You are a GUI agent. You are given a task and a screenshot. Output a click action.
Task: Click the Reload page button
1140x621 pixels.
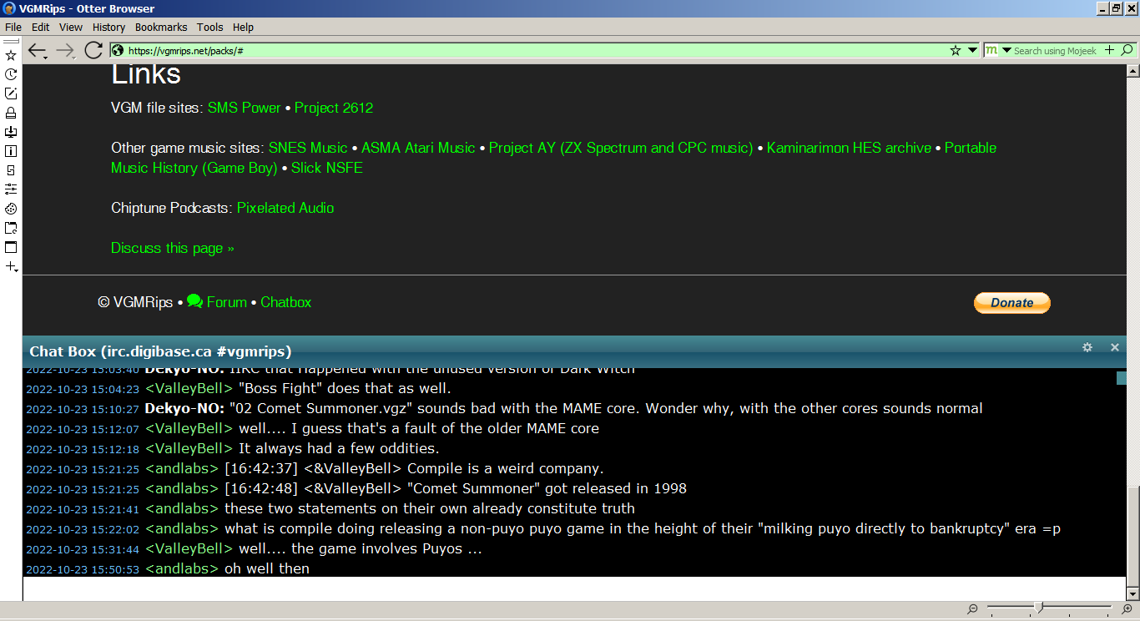93,51
